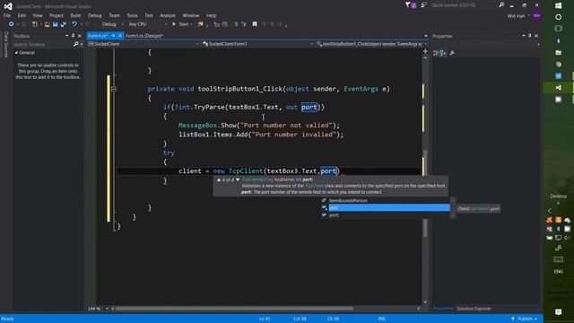Collapse the toolStripButton1_Click method outline
This screenshot has height=323, width=574.
coord(114,89)
